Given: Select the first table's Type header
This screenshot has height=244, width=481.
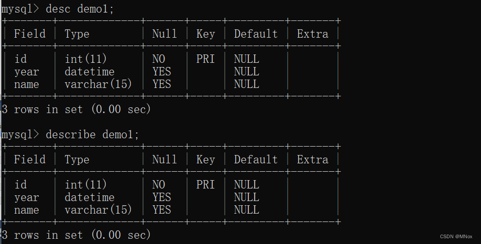Looking at the screenshot, I should (x=77, y=34).
